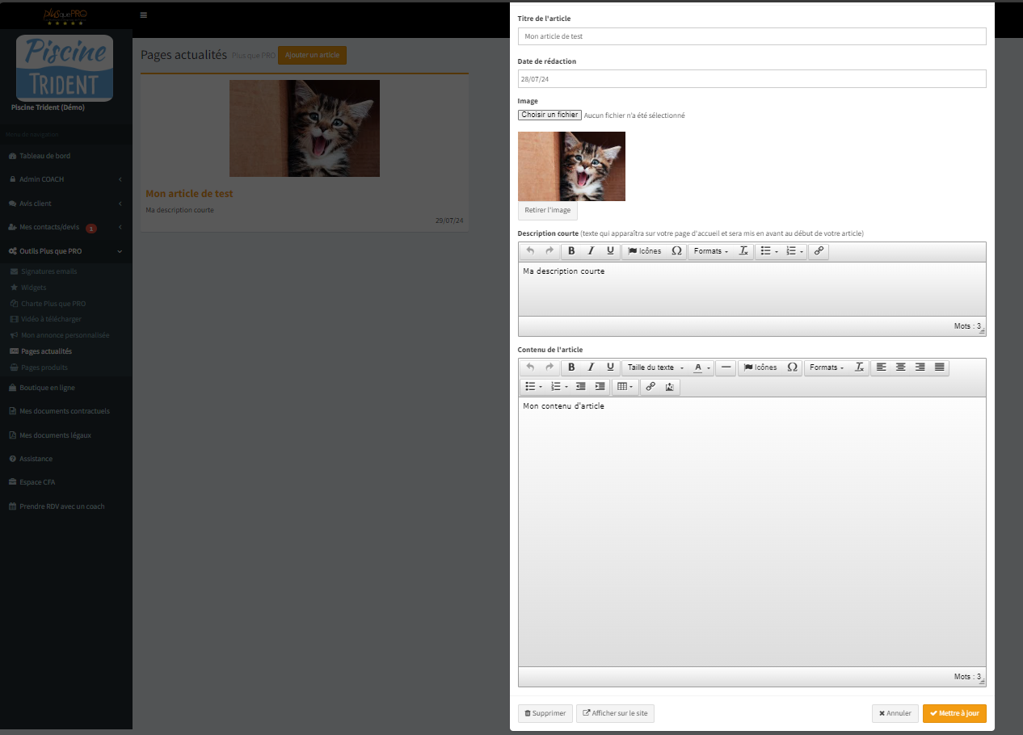This screenshot has width=1023, height=735.
Task: Toggle italic in the Description courte editor
Action: [591, 251]
